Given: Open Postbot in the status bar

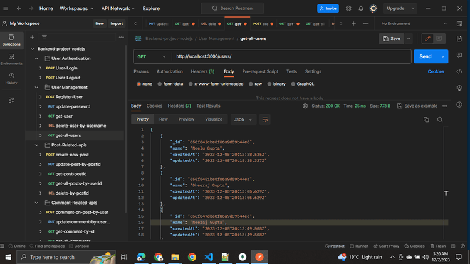Looking at the screenshot, I should pyautogui.click(x=335, y=246).
